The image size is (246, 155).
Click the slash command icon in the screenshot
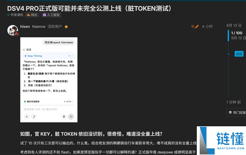34,116
